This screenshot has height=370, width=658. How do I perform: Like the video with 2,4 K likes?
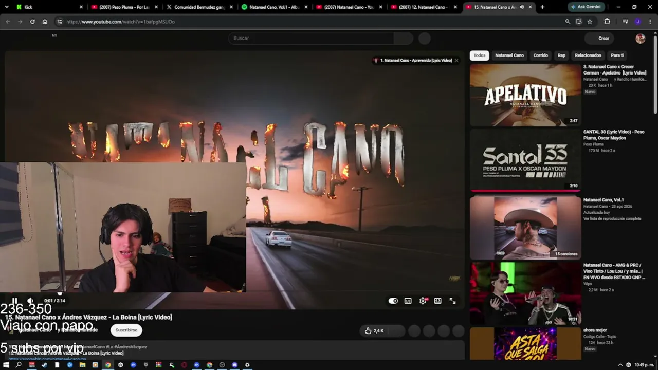[374, 331]
